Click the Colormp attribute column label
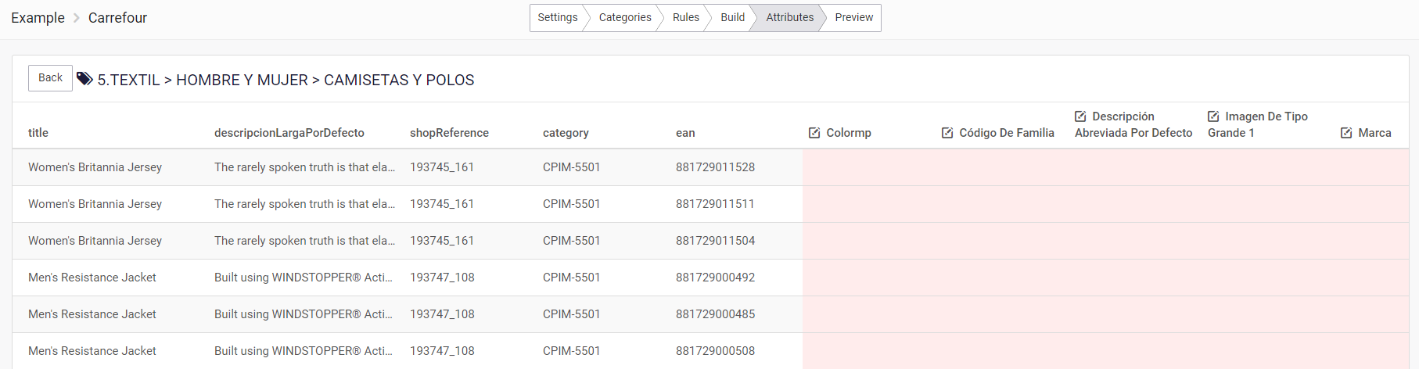The image size is (1419, 369). pyautogui.click(x=849, y=133)
